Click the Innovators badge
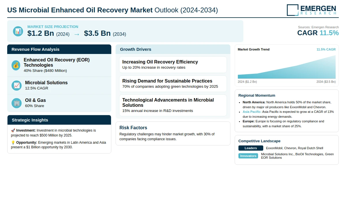The image size is (346, 202). coord(248,156)
